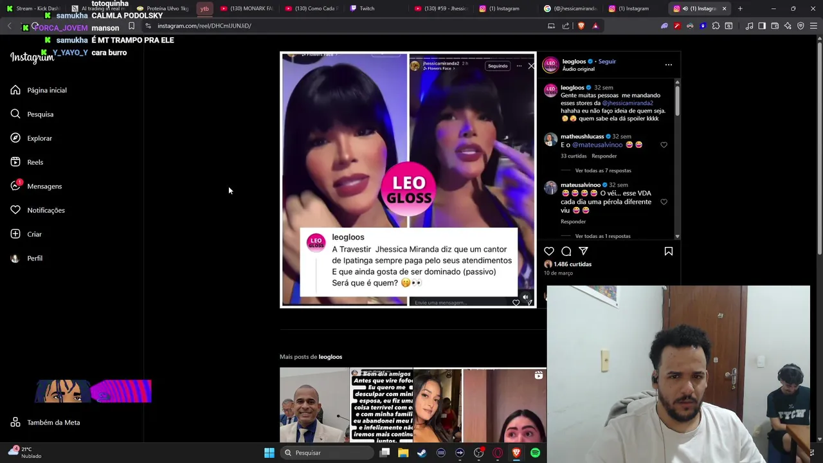Close active Instagram tab
823x463 pixels.
724,8
